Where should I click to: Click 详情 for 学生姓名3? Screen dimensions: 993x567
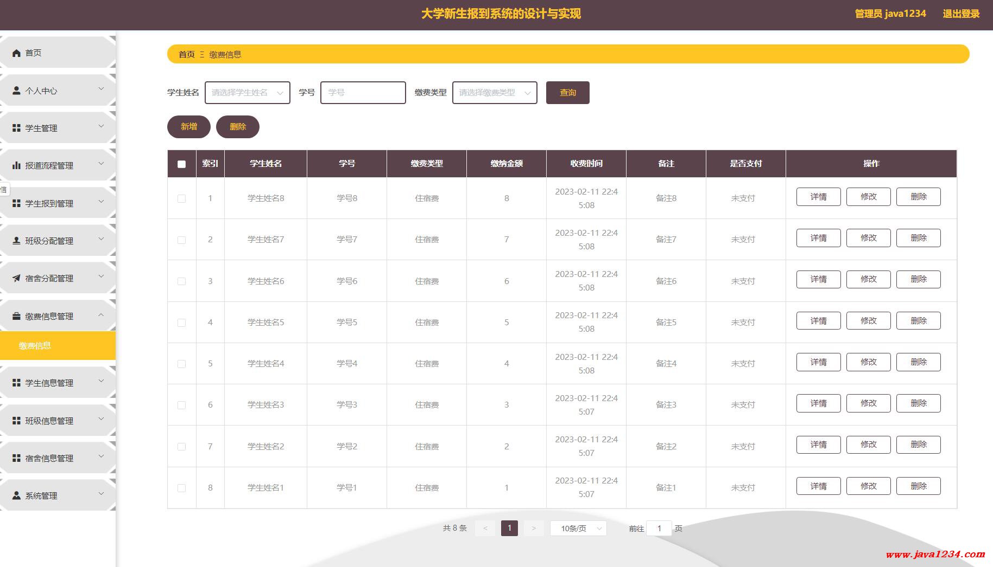[819, 403]
